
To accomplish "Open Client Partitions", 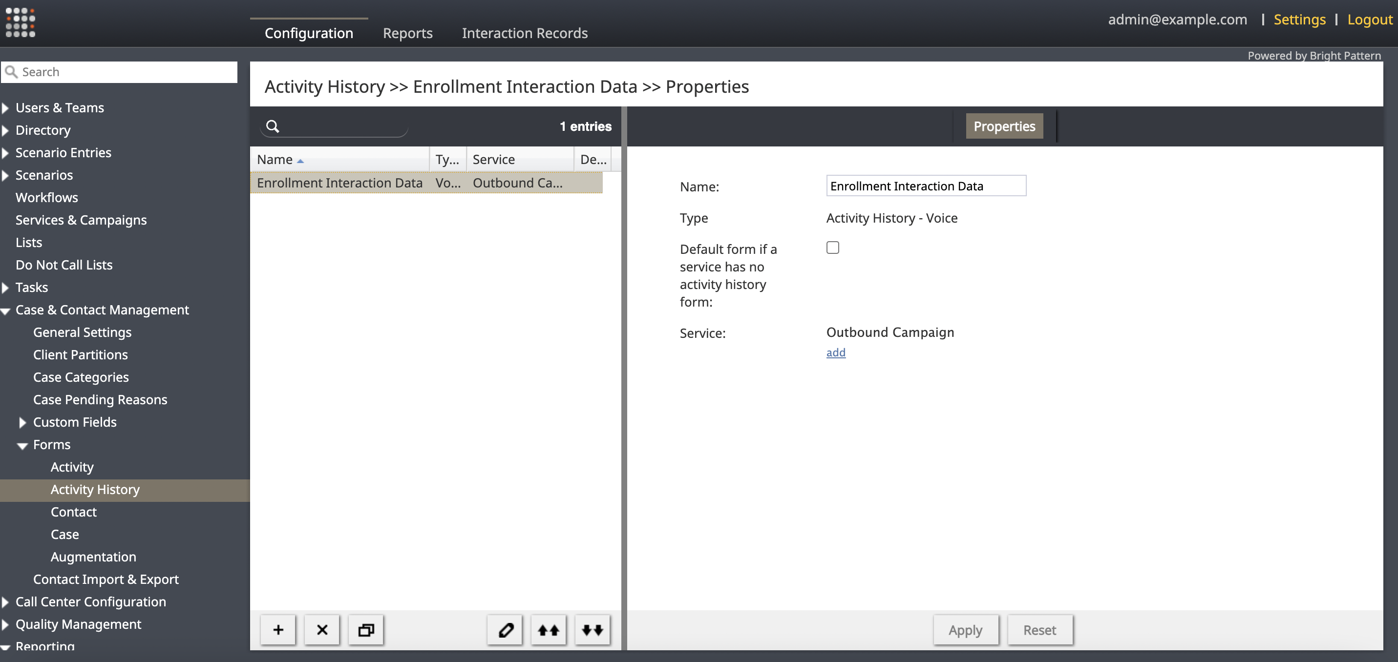I will (80, 355).
